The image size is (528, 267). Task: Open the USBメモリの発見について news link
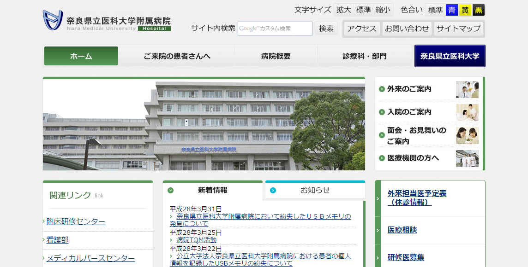(260, 220)
